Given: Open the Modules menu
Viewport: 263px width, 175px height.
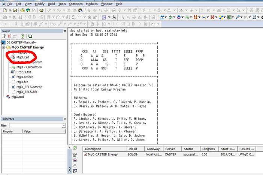Looking at the screenshot, I should point(91,4).
